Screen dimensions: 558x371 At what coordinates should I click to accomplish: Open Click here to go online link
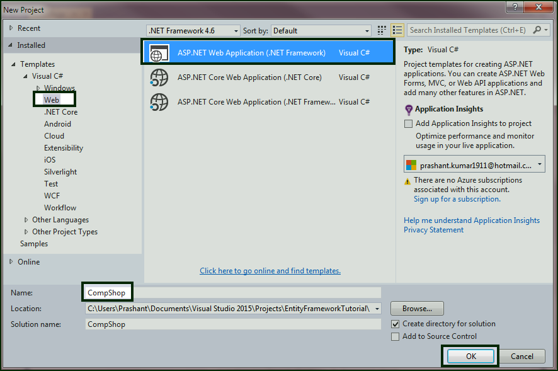[270, 271]
